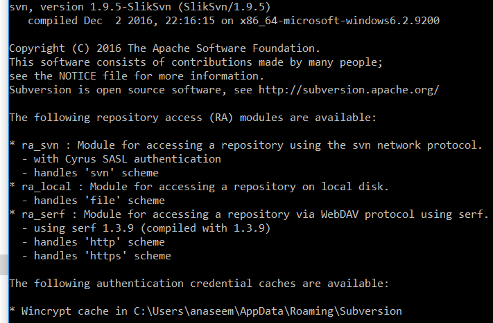This screenshot has height=323, width=493.
Task: Click the subversion.apache.org URL
Action: (349, 91)
